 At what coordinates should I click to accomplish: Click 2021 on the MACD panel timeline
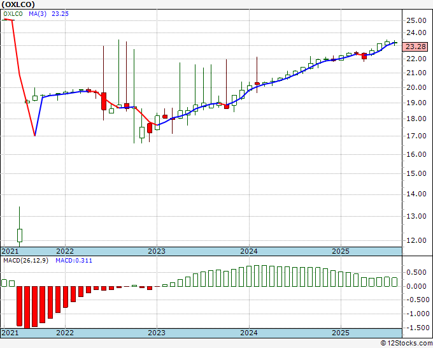pos(10,333)
